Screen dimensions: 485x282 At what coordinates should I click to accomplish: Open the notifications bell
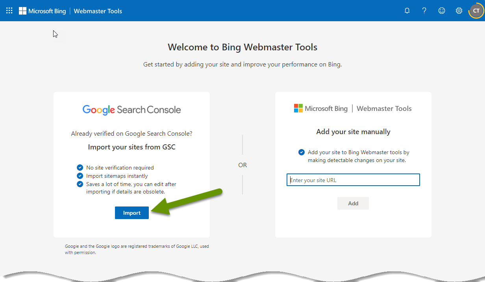pyautogui.click(x=407, y=11)
